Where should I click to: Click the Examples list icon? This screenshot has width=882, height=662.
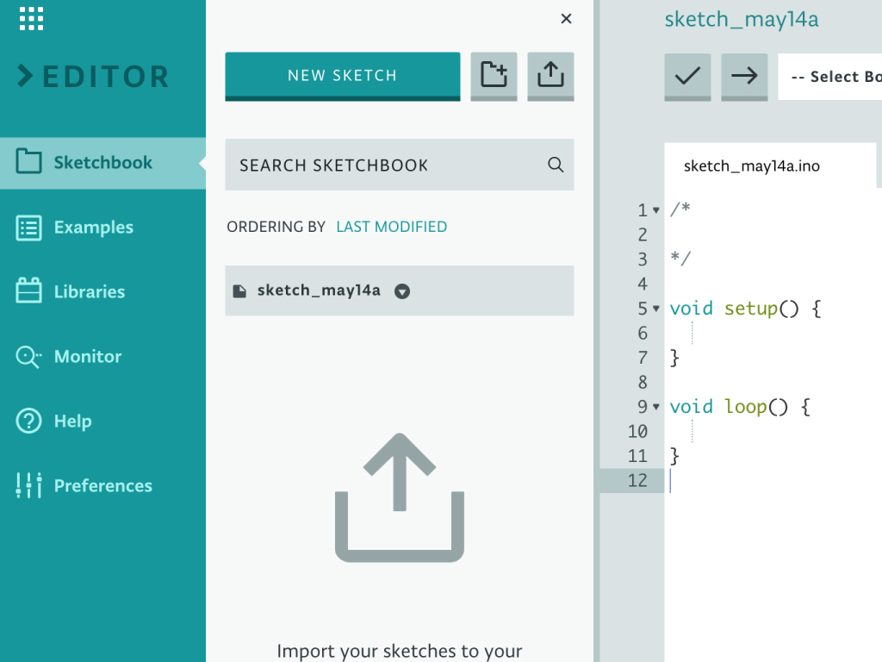(x=28, y=228)
